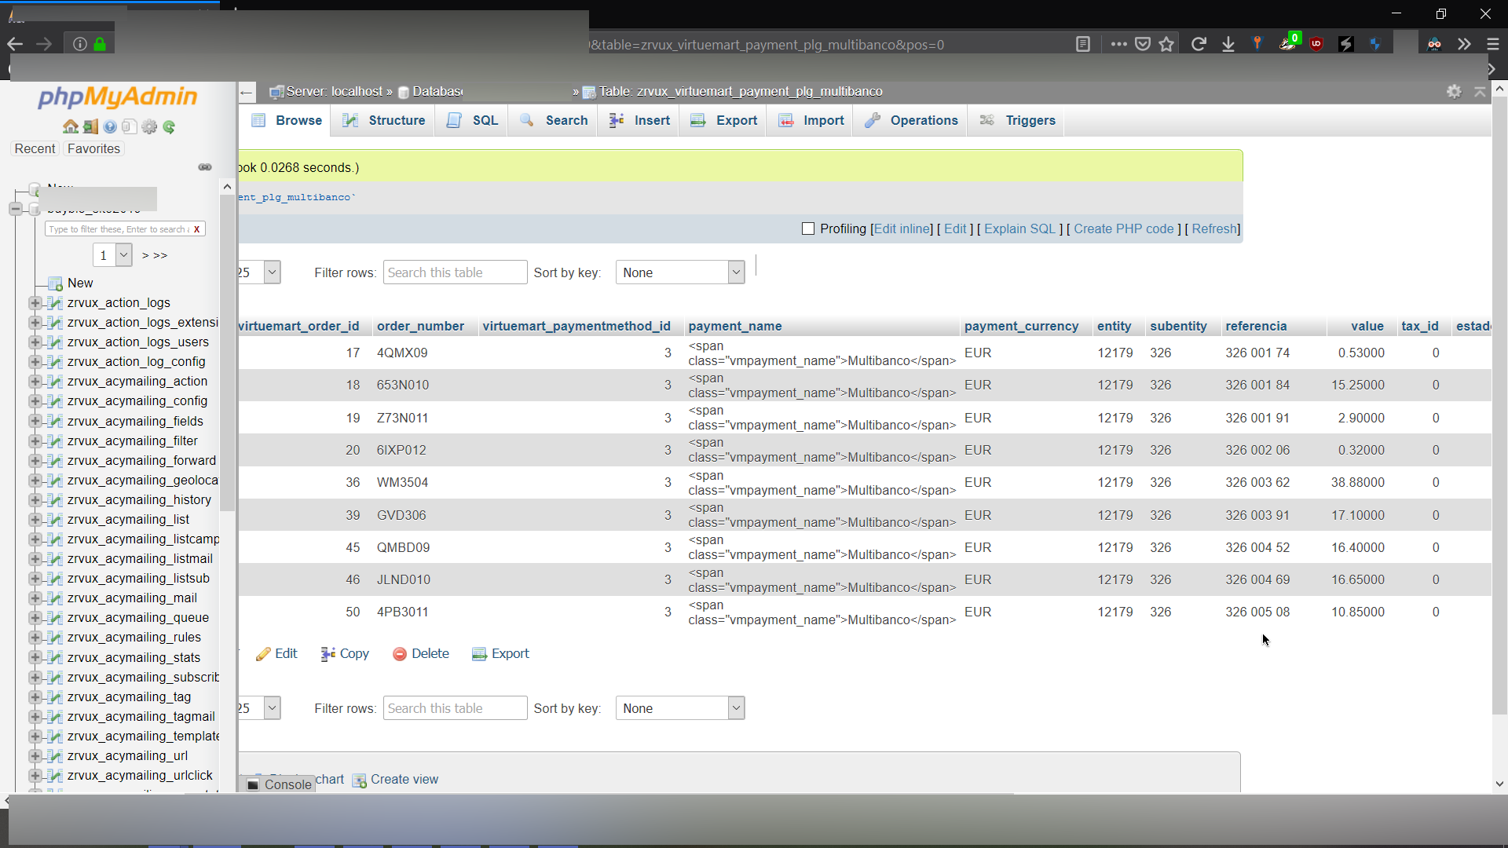The width and height of the screenshot is (1508, 848).
Task: Enable the Profiling checkbox
Action: pyautogui.click(x=808, y=228)
